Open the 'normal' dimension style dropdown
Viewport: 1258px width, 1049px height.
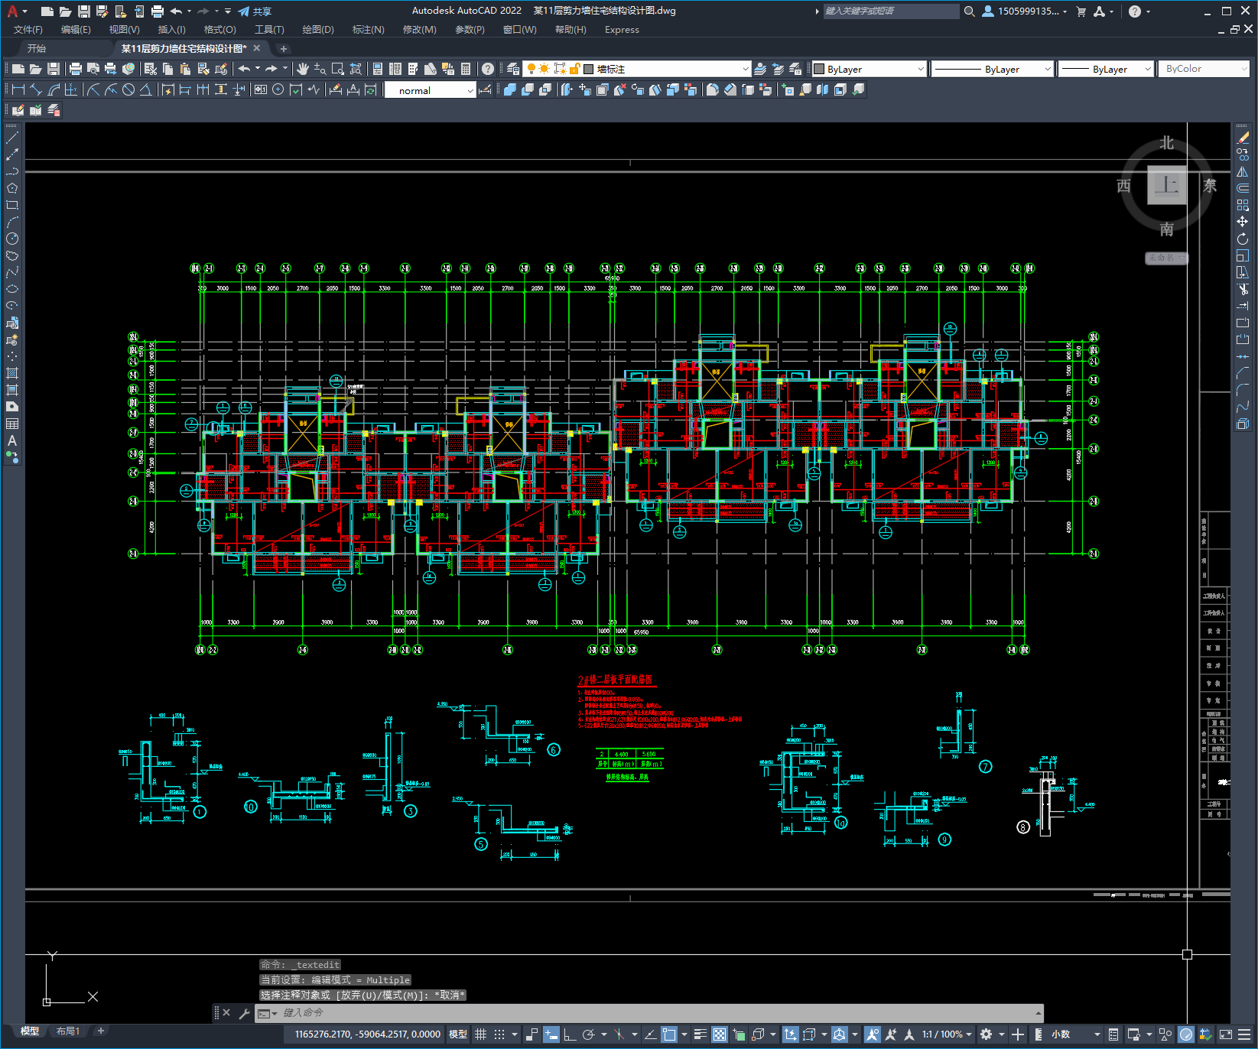pyautogui.click(x=431, y=90)
